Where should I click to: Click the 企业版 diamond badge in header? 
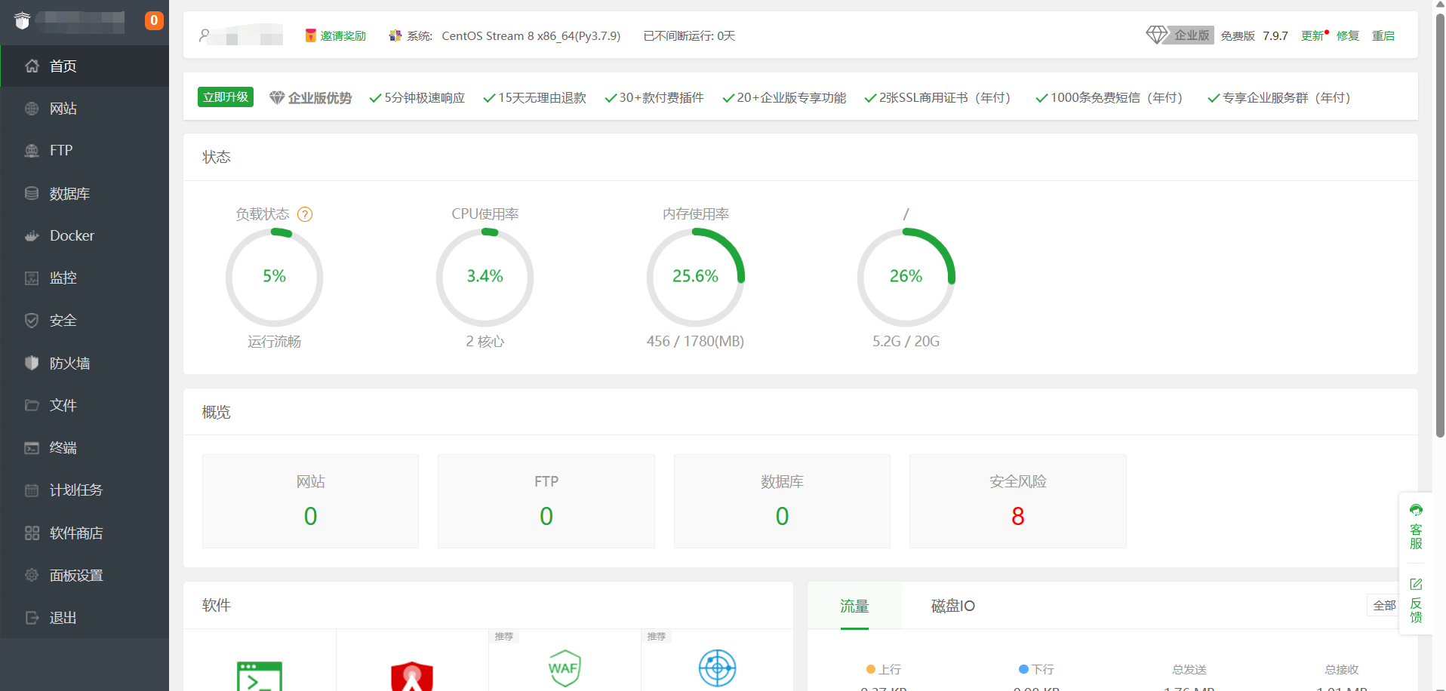pos(1180,35)
